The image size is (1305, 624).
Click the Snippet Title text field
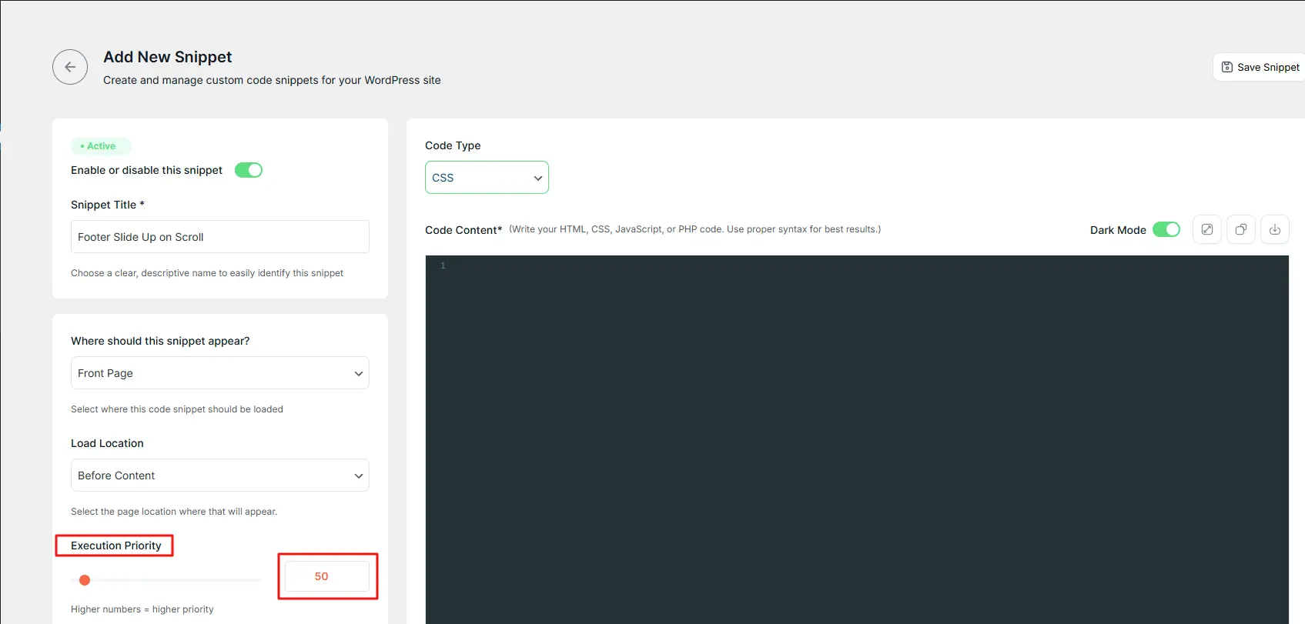pyautogui.click(x=219, y=237)
